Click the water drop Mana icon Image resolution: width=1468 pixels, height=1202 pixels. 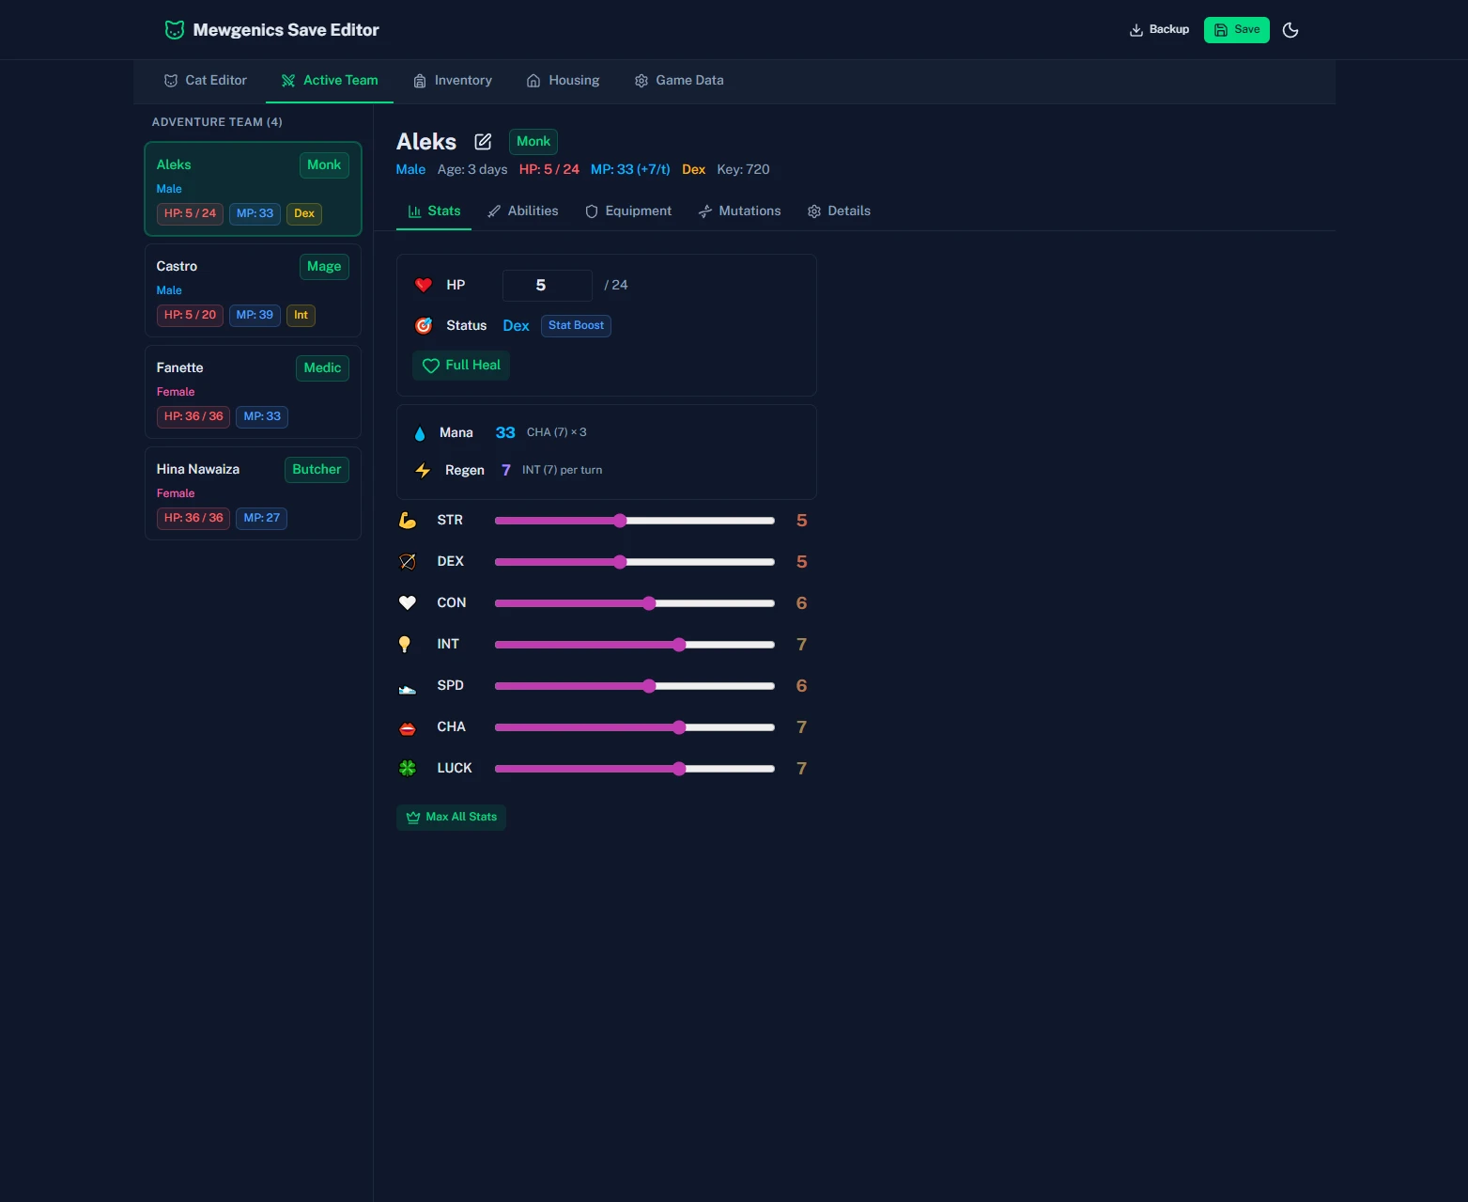pos(420,433)
